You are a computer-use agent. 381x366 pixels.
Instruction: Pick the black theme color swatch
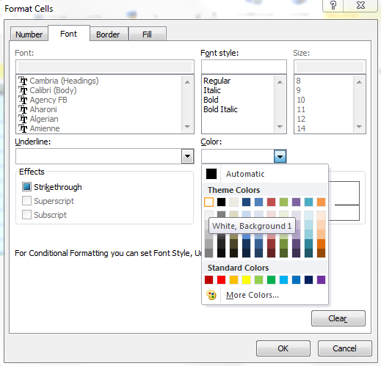point(221,202)
